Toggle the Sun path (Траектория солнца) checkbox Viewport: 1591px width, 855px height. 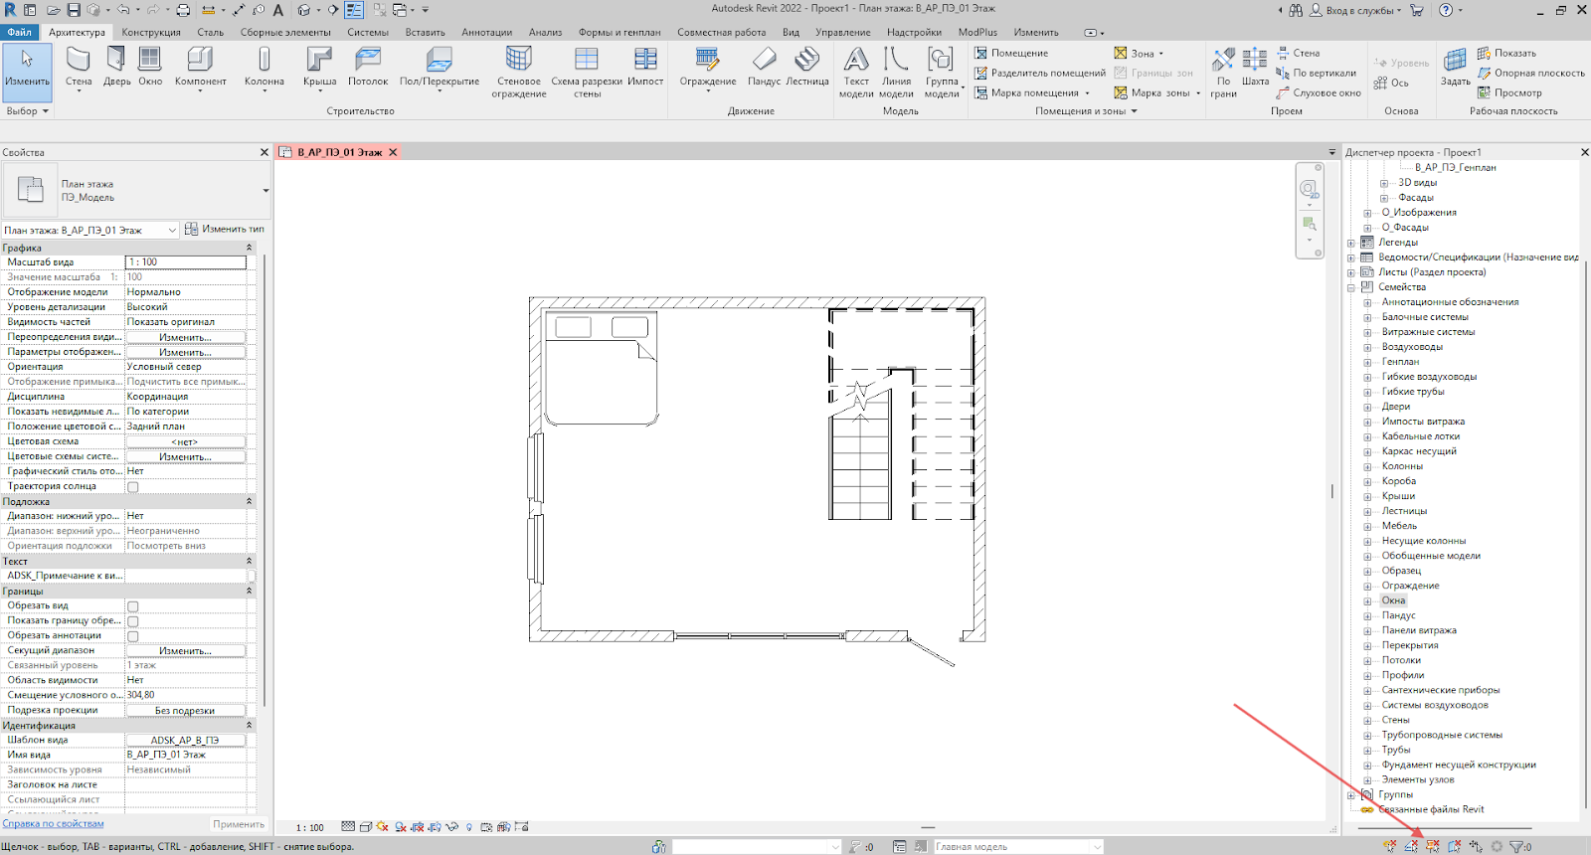133,487
